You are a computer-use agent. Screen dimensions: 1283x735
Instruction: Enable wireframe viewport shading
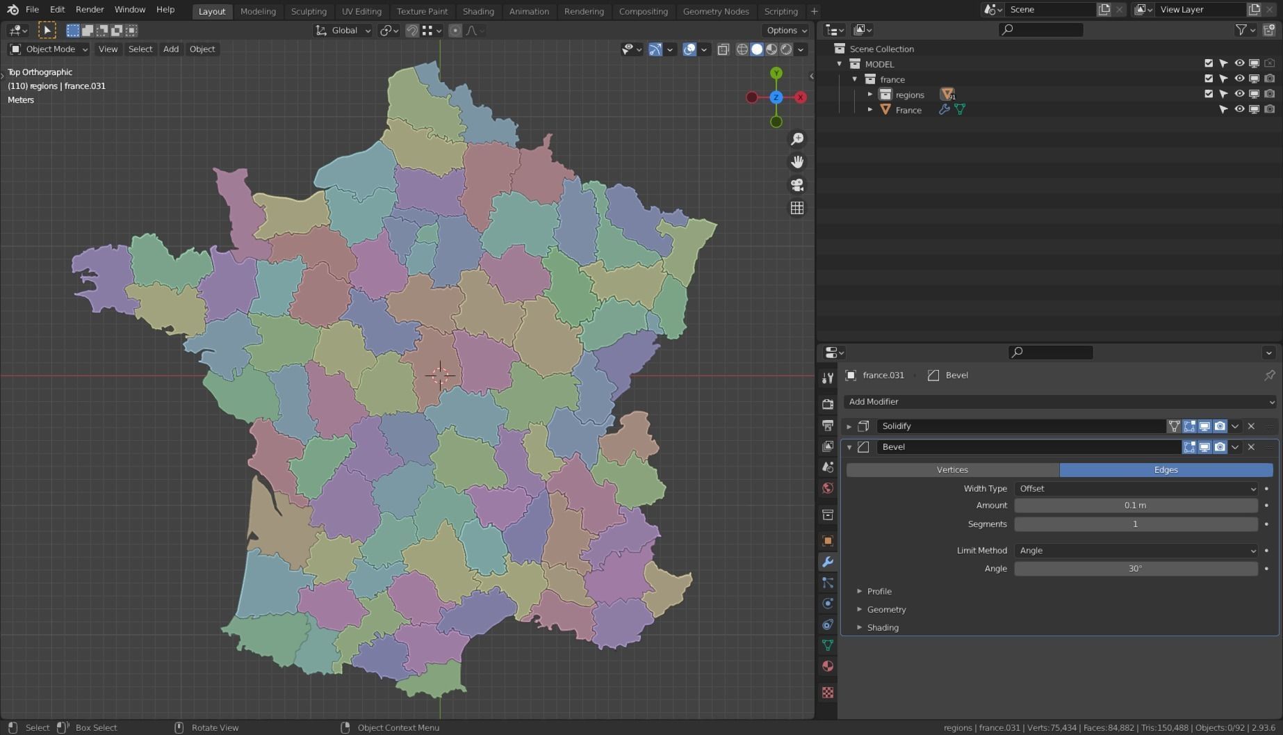[742, 49]
